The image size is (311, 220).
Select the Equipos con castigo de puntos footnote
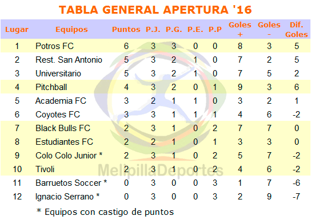105,212
